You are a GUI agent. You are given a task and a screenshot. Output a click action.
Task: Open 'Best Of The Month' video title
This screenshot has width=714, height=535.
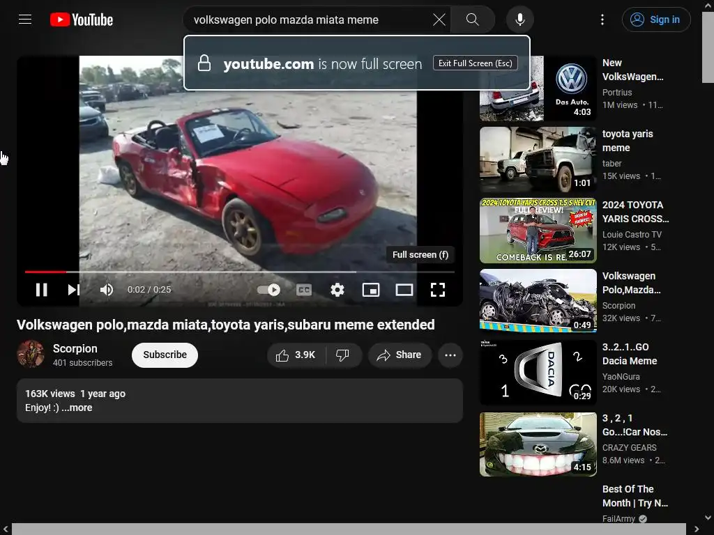tap(635, 496)
